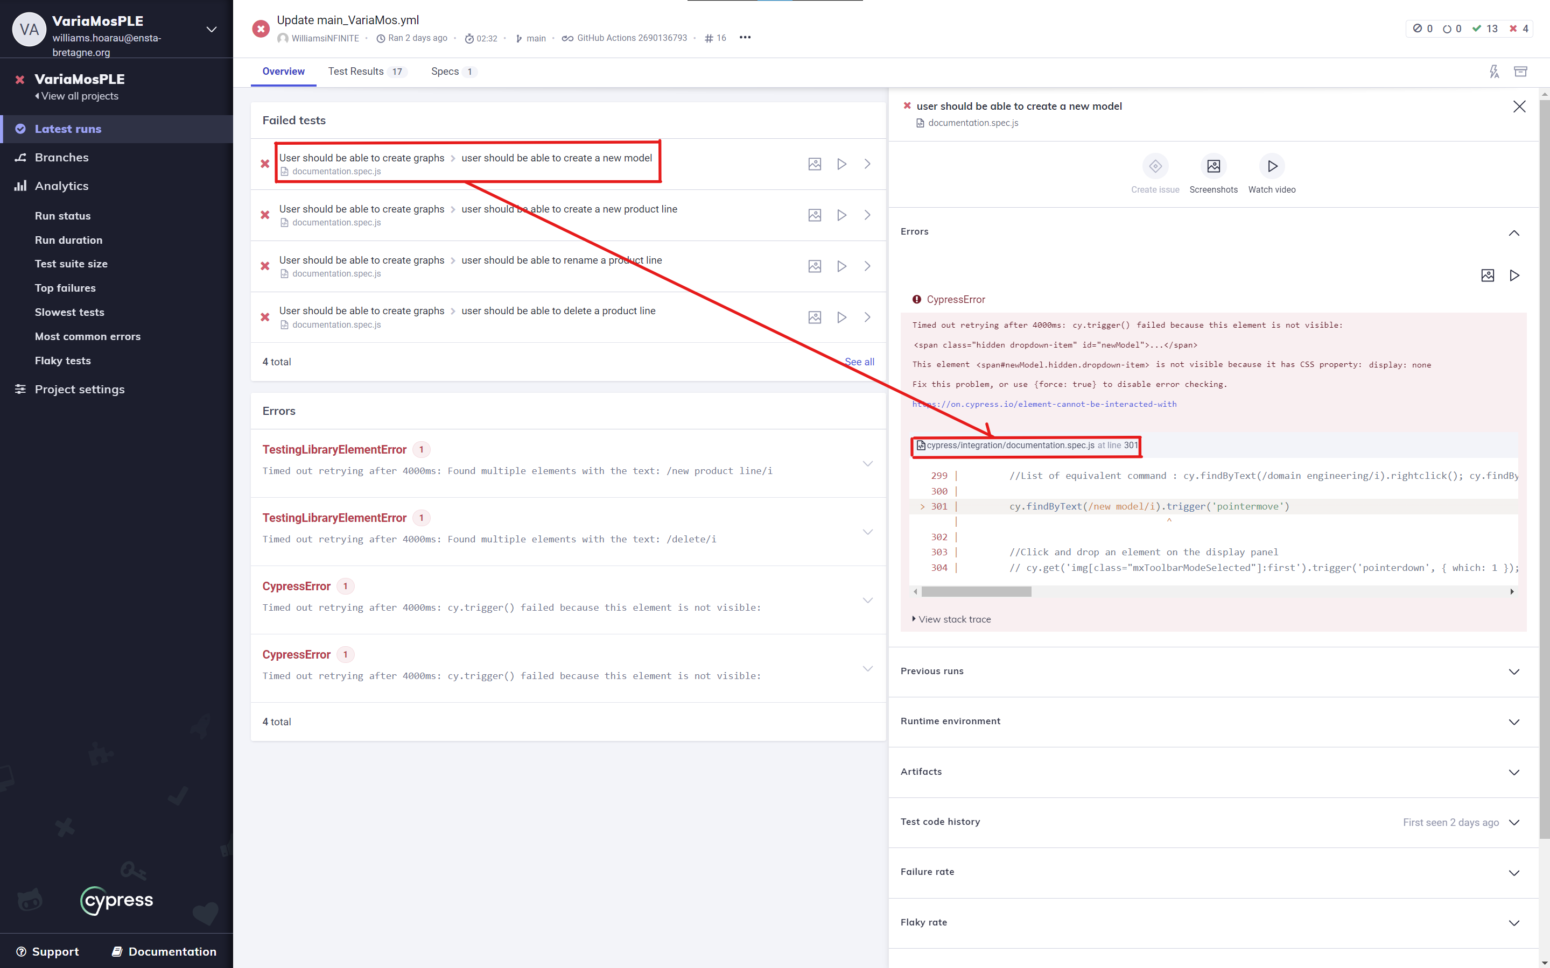Click the error screenshot icon above CypressError
The image size is (1550, 968).
[x=1487, y=275]
